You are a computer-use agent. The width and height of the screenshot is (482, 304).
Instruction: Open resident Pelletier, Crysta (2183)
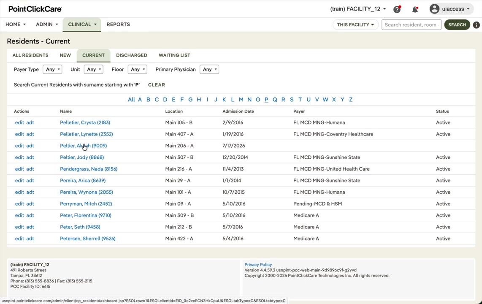85,122
